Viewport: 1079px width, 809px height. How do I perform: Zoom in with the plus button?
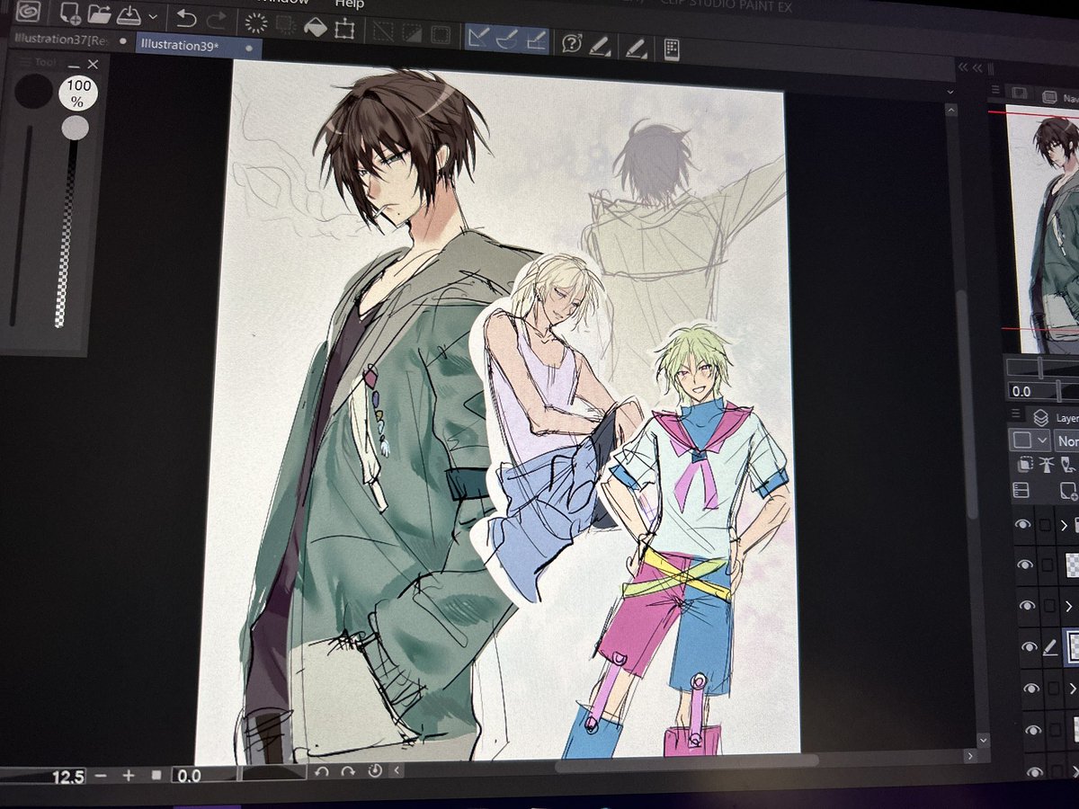coord(129,775)
